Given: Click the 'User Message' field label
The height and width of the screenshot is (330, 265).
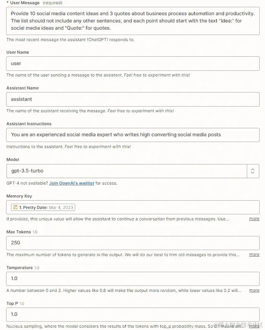Looking at the screenshot, I should tap(25, 3).
